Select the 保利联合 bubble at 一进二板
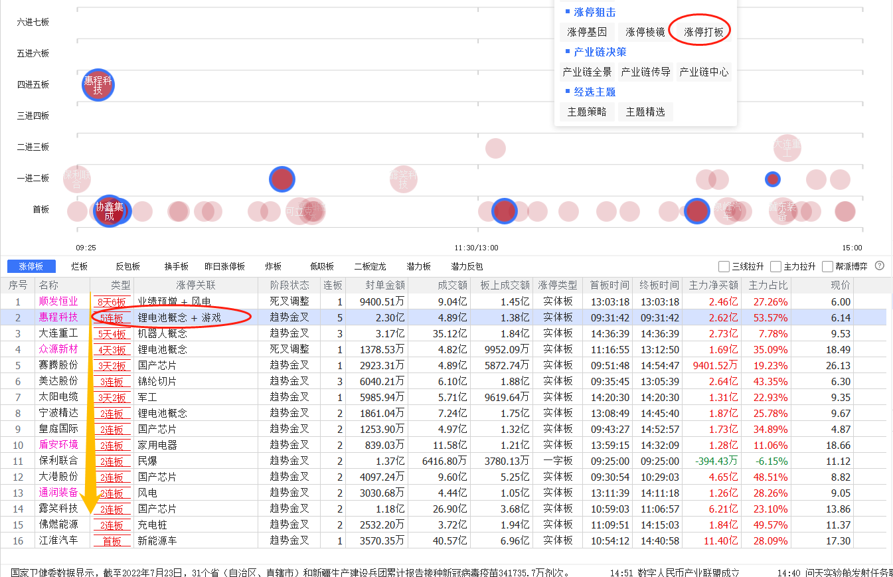893x577 pixels. click(x=77, y=179)
